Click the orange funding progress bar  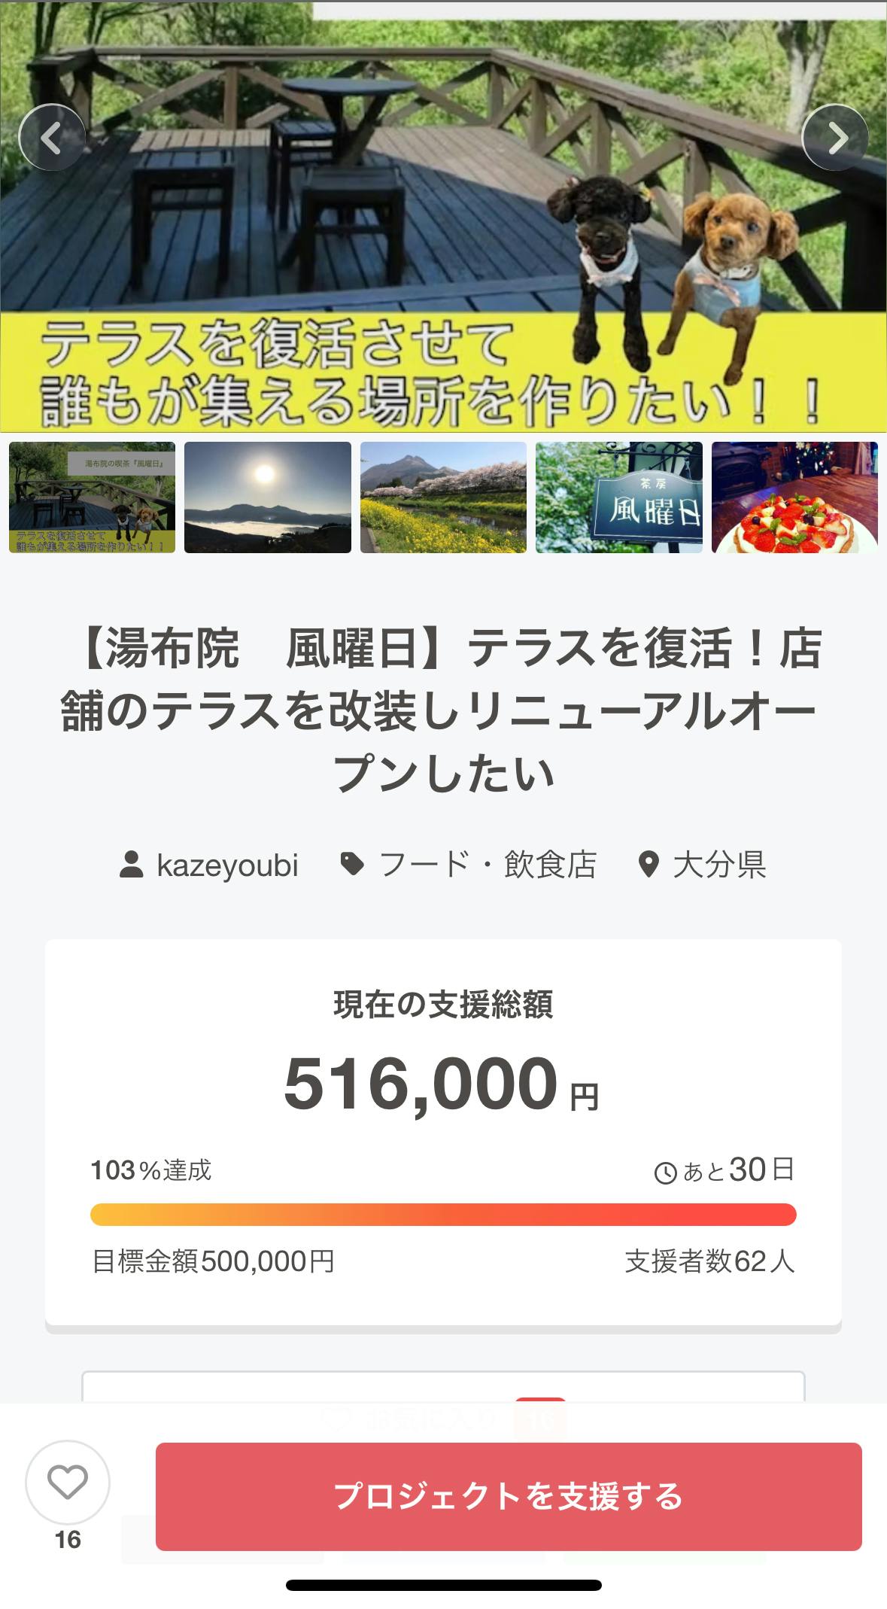click(x=443, y=1215)
